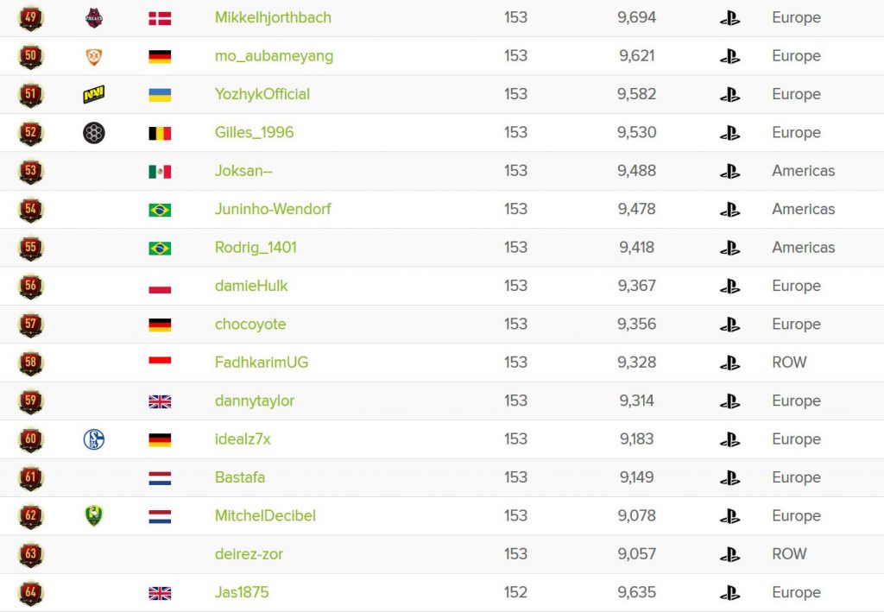Click PlayStation icon in FadhkarimUG row

729,363
